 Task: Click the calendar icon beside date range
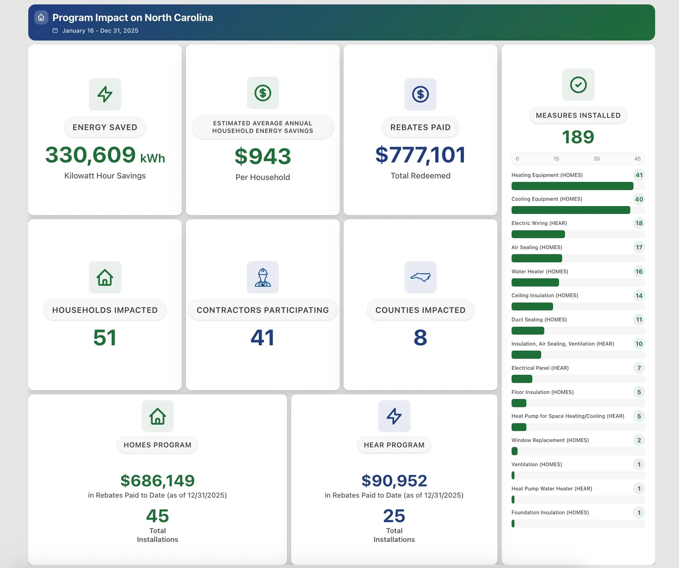pos(55,31)
